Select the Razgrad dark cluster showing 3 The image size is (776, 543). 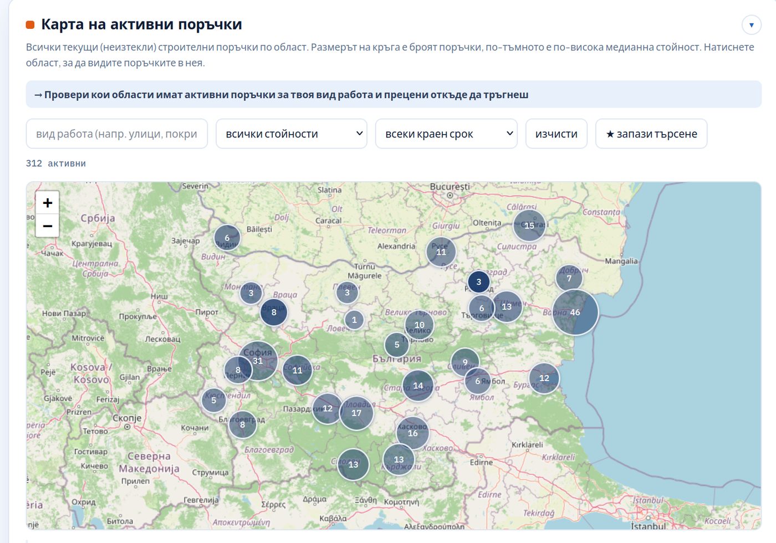(479, 281)
